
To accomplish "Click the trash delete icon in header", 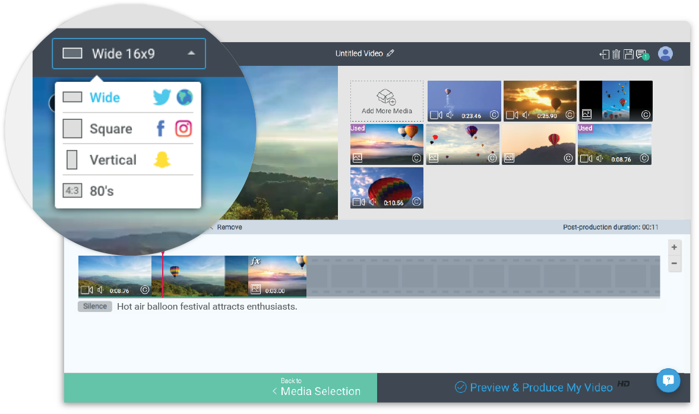I will 616,55.
